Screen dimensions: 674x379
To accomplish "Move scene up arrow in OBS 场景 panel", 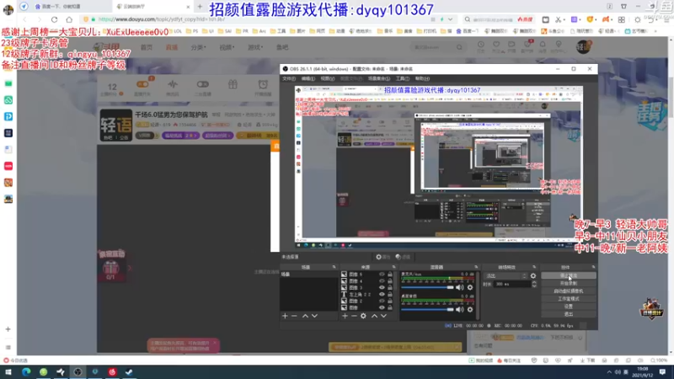I will (305, 316).
